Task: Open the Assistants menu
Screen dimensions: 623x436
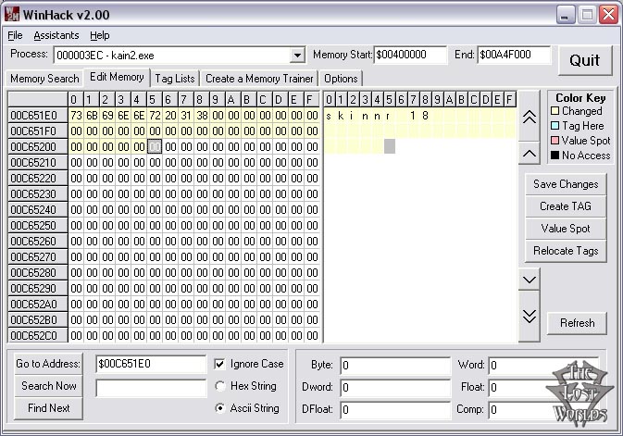Action: tap(56, 35)
